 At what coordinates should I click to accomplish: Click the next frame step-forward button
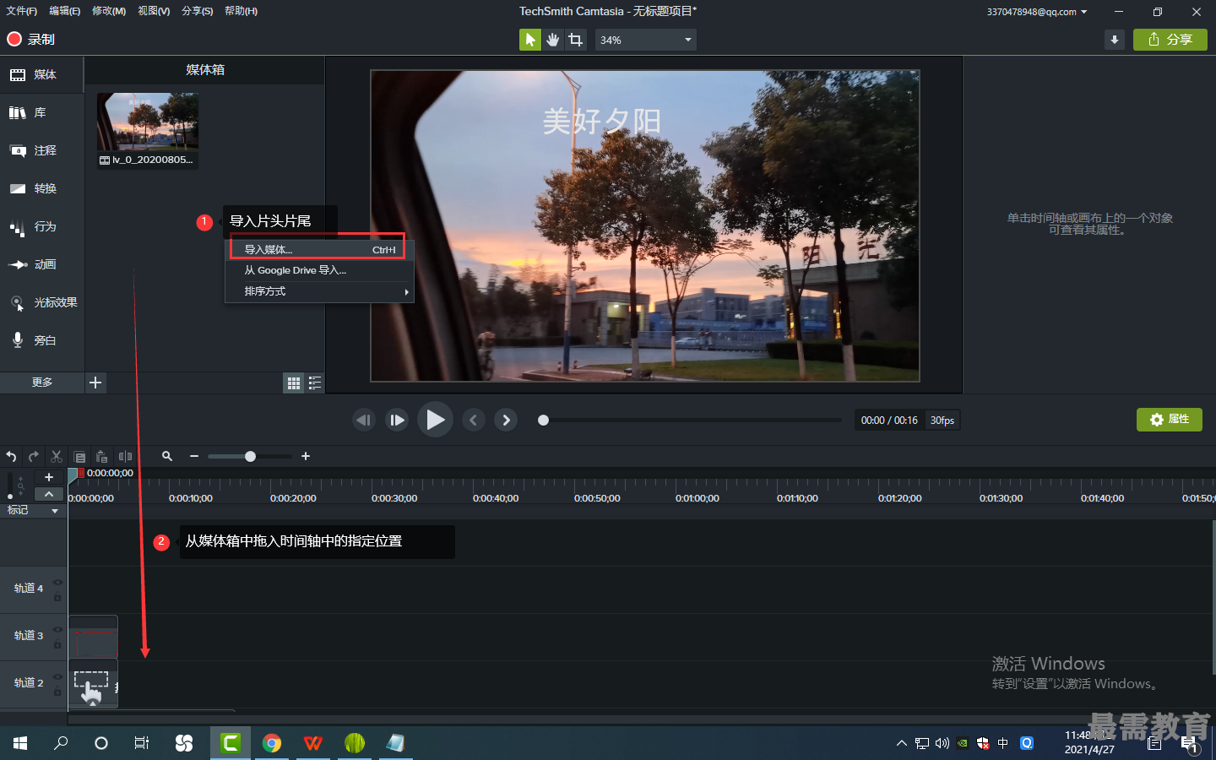(x=397, y=420)
